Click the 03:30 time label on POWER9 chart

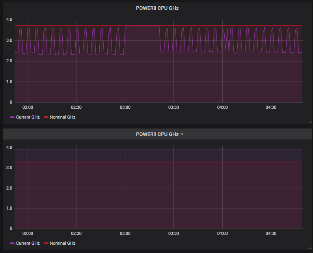173,233
